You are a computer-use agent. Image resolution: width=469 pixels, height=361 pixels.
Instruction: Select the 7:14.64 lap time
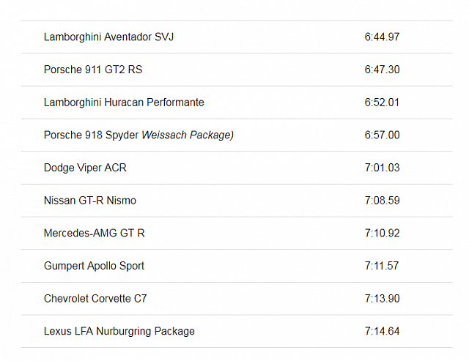click(x=382, y=332)
